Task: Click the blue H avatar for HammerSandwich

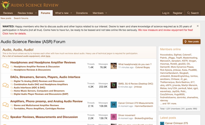Action: click(x=114, y=105)
